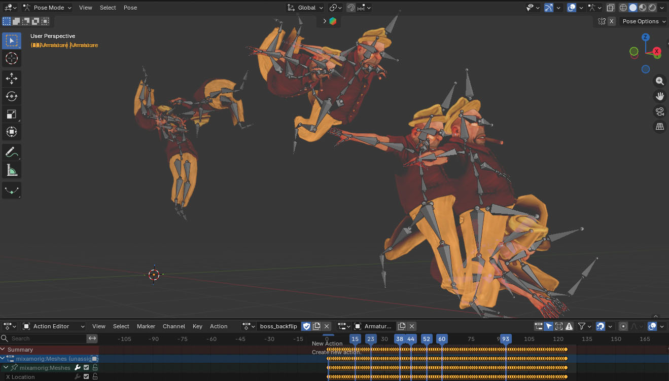Open the viewport Pose menu
The image size is (669, 381).
[x=130, y=8]
